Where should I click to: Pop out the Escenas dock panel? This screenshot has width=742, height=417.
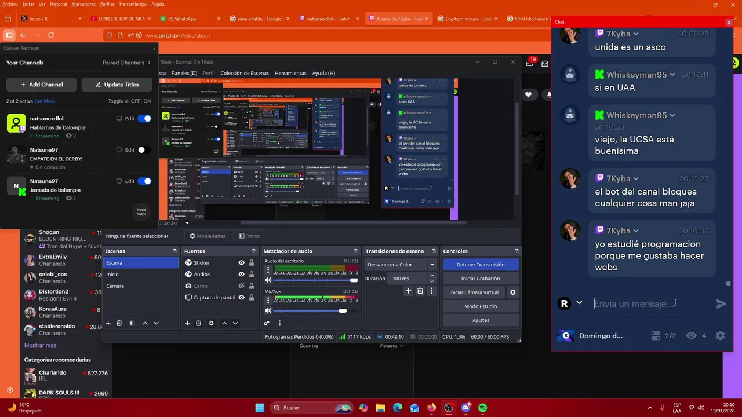175,251
